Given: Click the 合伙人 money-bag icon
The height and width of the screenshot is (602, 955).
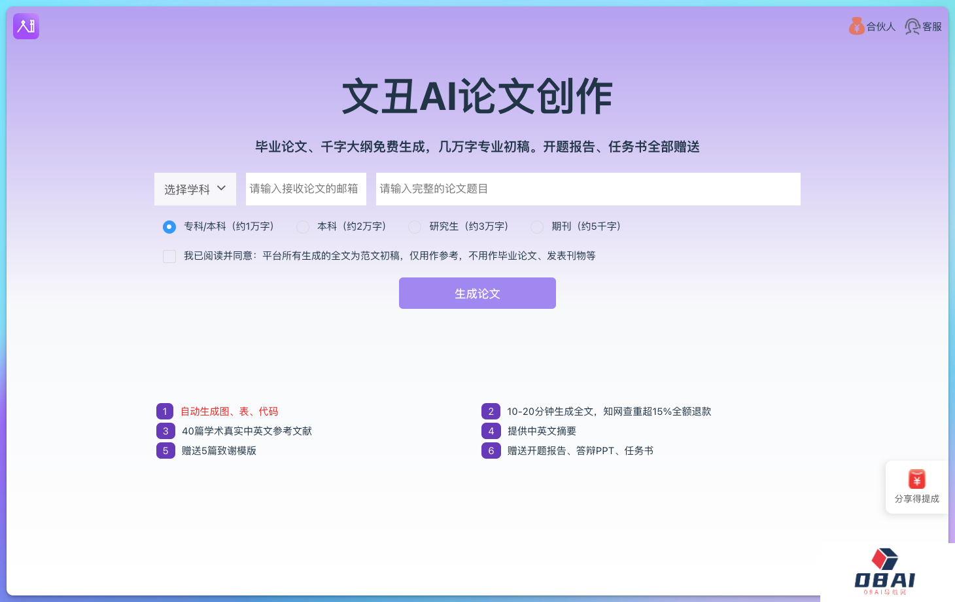Looking at the screenshot, I should 856,26.
